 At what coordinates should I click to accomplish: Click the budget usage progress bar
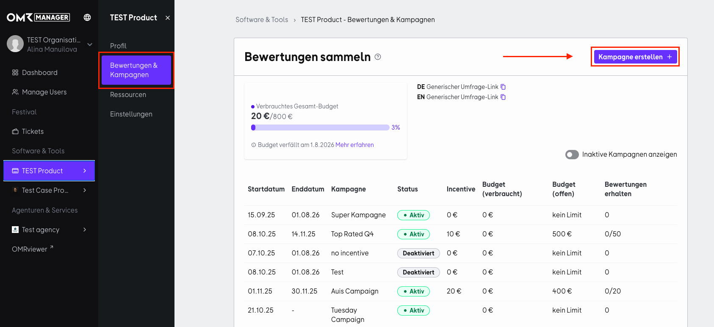[320, 127]
